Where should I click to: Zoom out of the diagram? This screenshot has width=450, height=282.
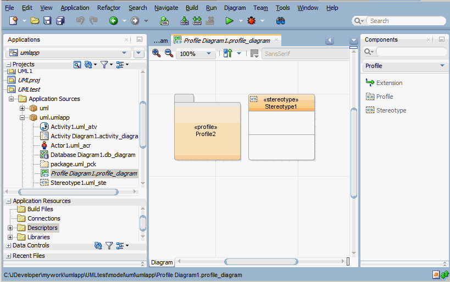pyautogui.click(x=169, y=53)
